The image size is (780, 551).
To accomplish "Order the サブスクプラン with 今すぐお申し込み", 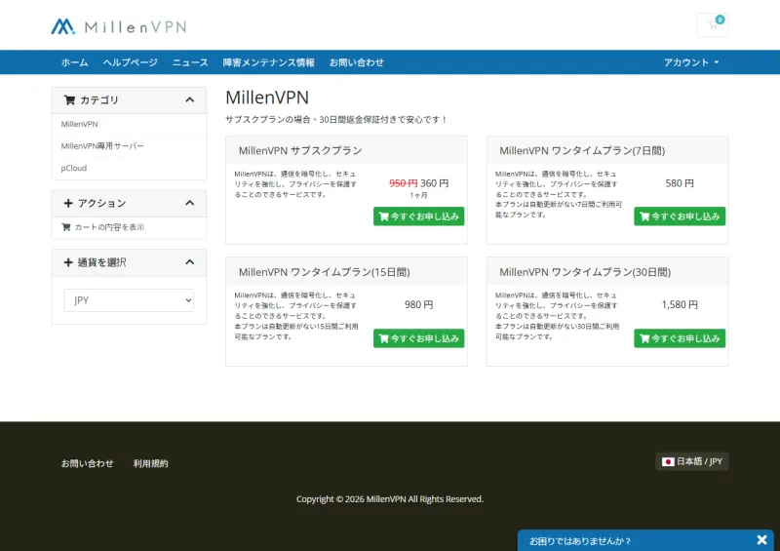I will click(419, 216).
